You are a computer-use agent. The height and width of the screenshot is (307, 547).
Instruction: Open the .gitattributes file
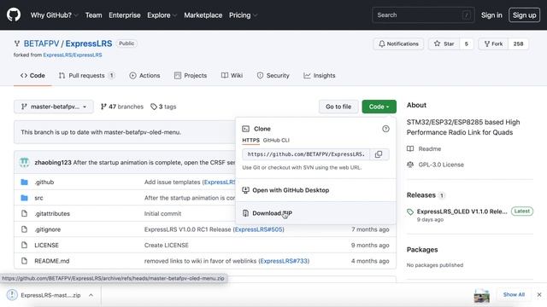click(52, 214)
